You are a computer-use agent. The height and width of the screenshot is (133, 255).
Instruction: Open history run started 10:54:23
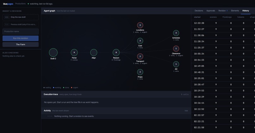pos(223,60)
